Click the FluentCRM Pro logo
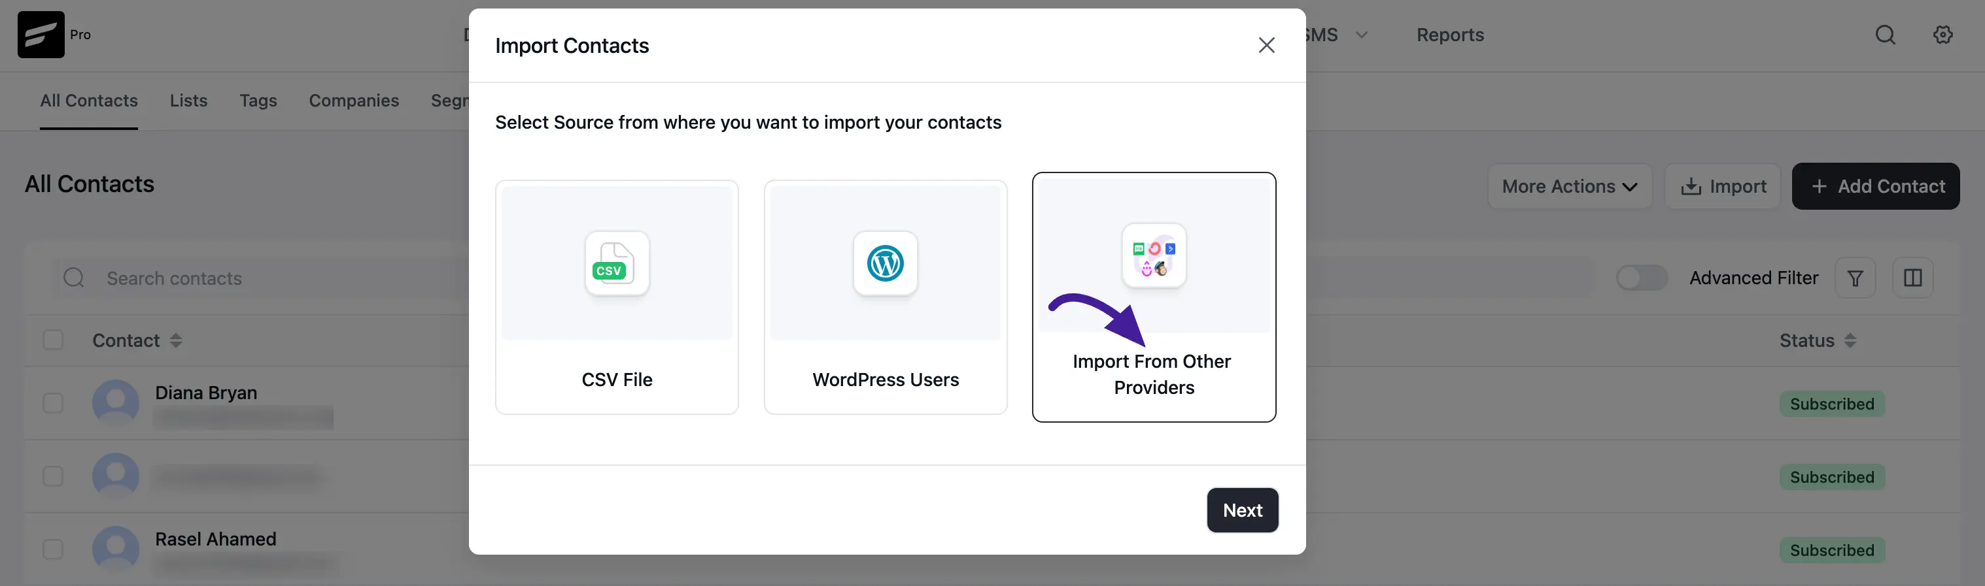The width and height of the screenshot is (1985, 586). 41,35
